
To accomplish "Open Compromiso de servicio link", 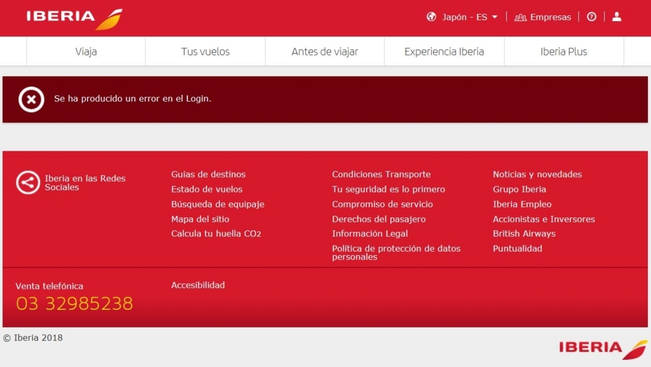I will [382, 204].
